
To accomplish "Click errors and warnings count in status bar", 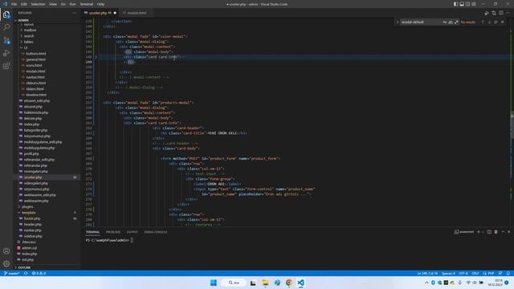I will click(x=39, y=273).
